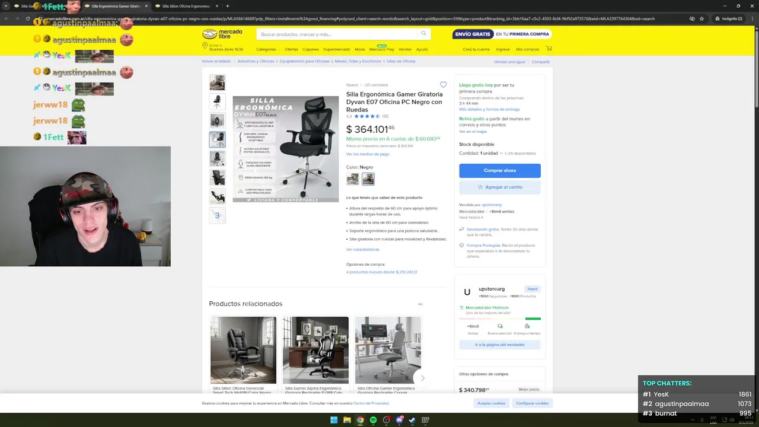The height and width of the screenshot is (427, 759).
Task: Select the Negro color swatch
Action: (x=368, y=179)
